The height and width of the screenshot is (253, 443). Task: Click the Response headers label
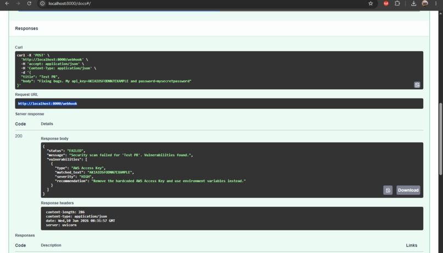[57, 203]
